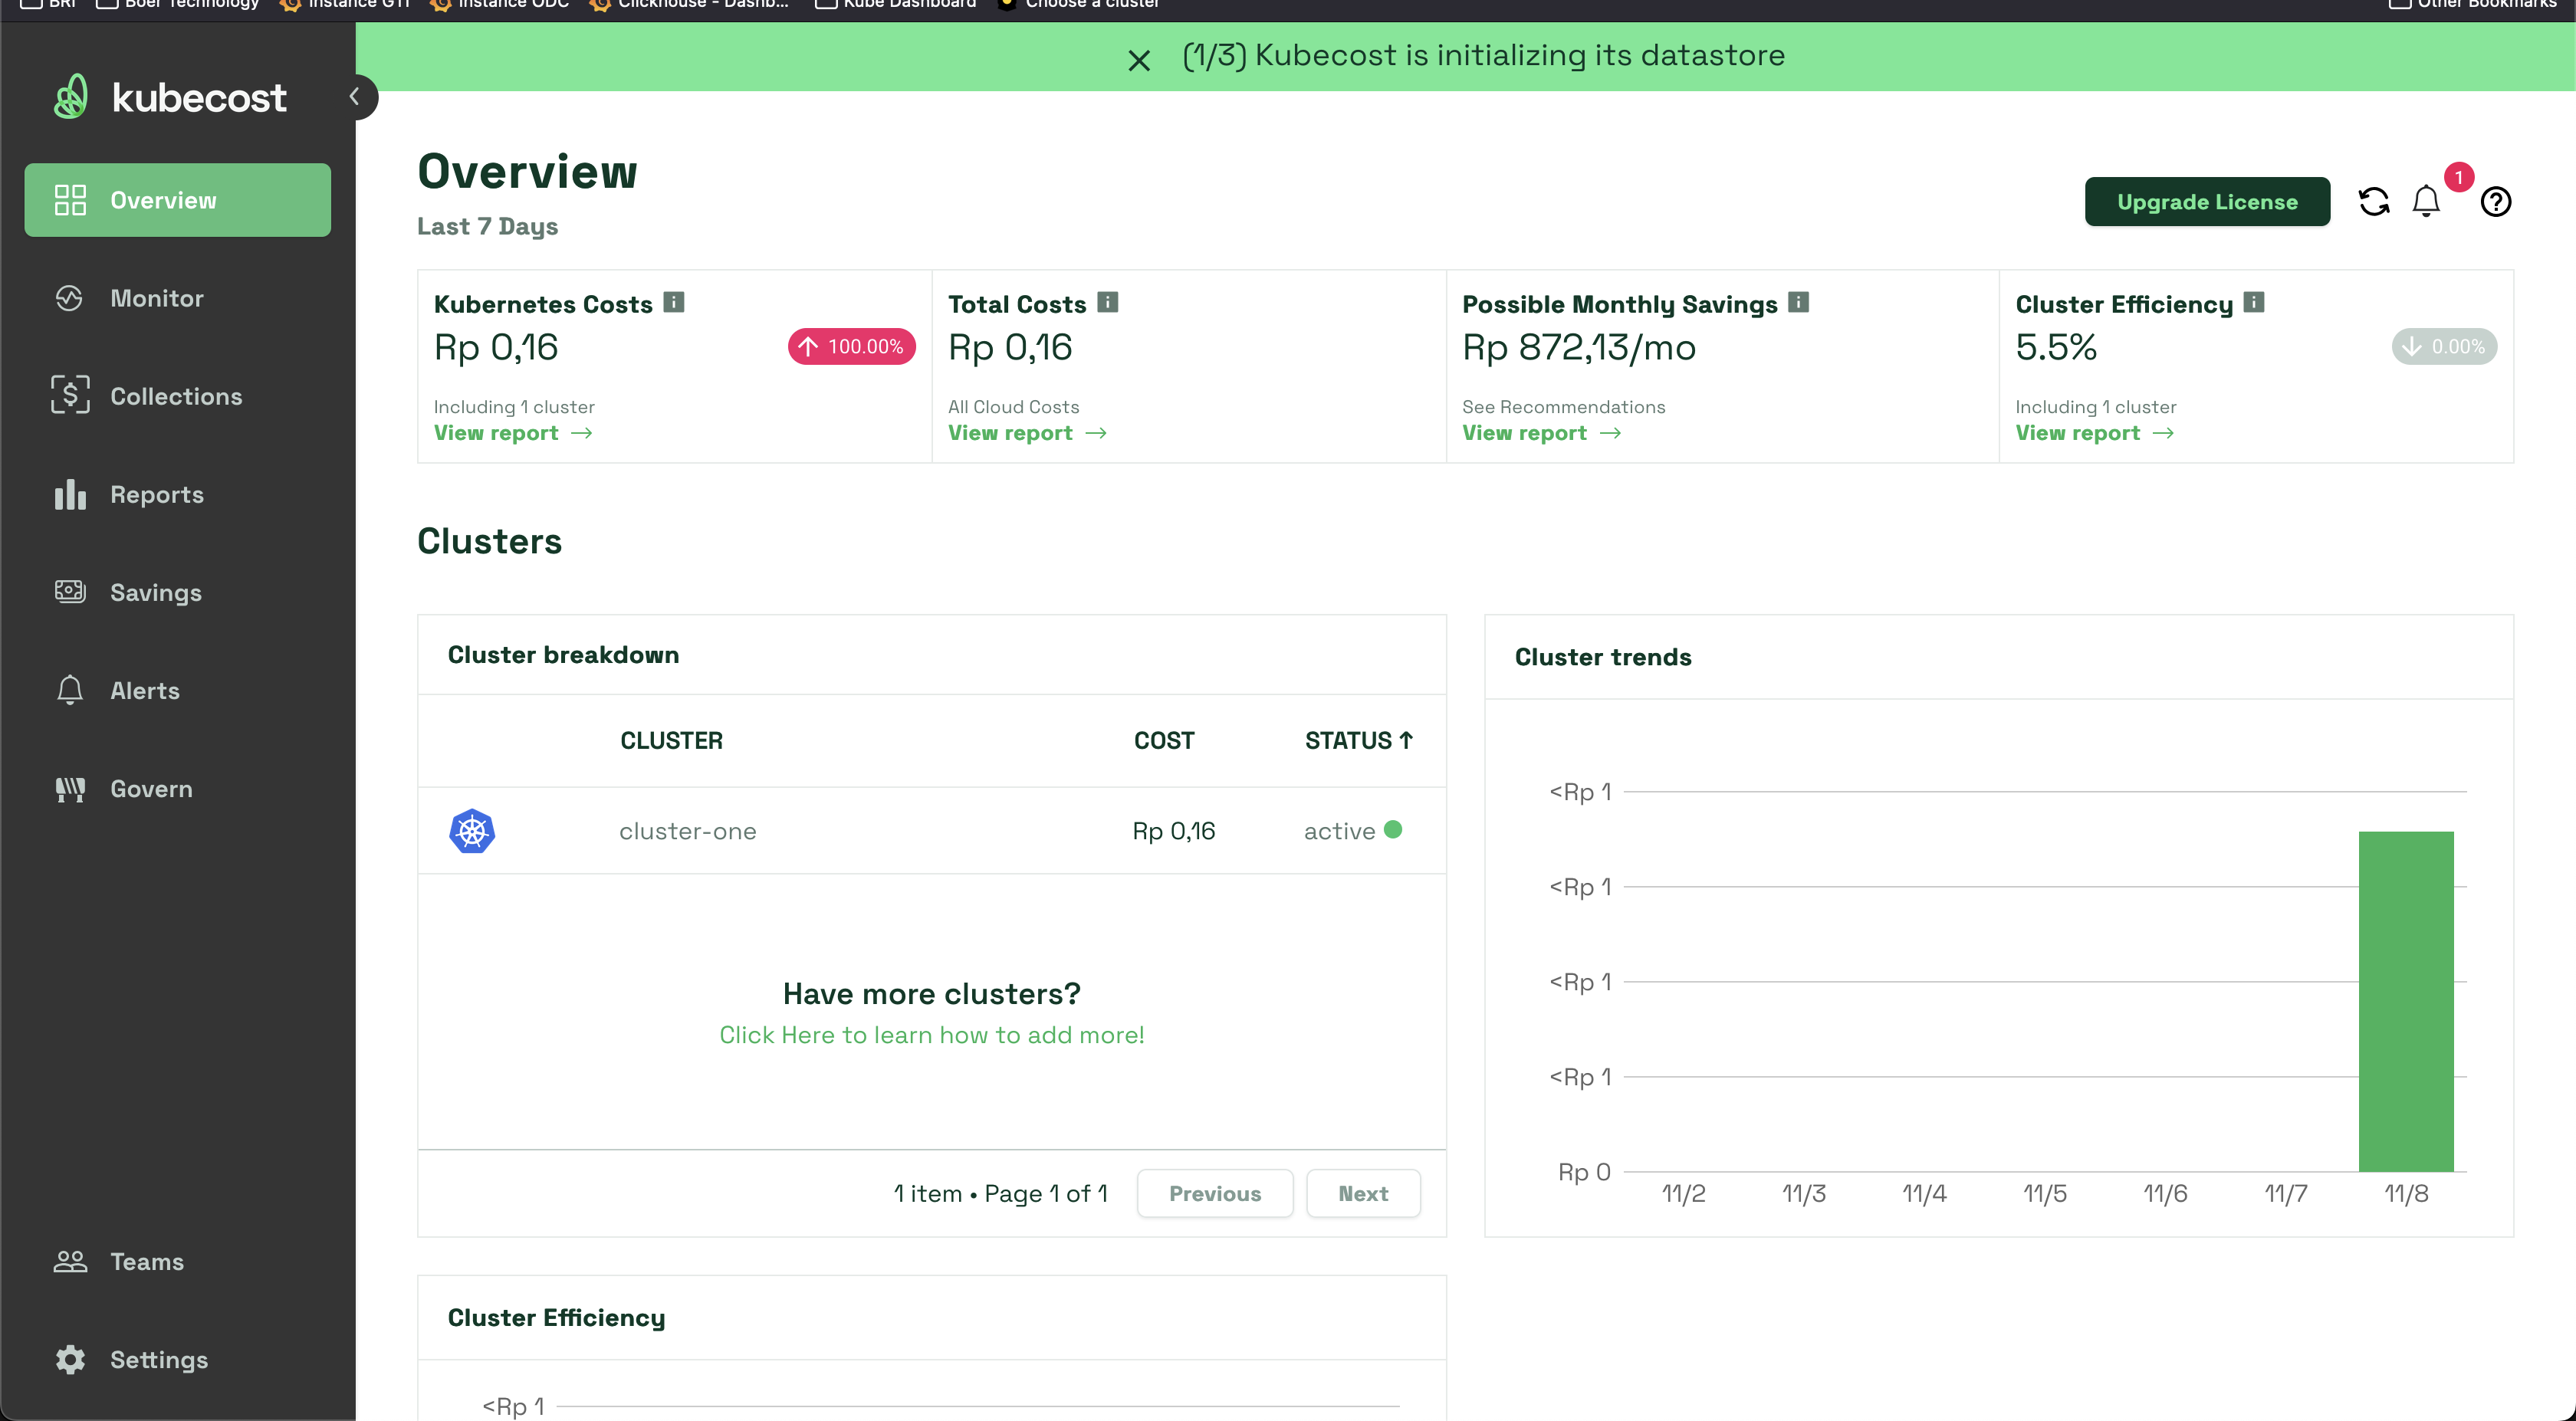The height and width of the screenshot is (1421, 2576).
Task: Click the cluster-one Kubernetes wheel icon
Action: tap(472, 831)
